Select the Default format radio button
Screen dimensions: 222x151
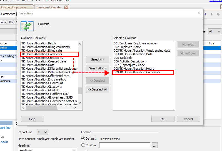pyautogui.click(x=83, y=139)
